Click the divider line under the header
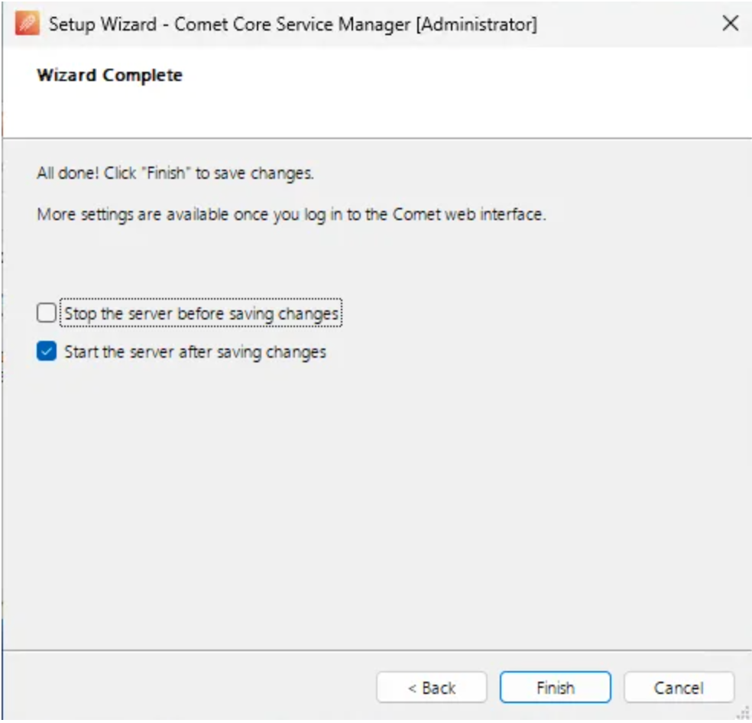 coord(374,138)
